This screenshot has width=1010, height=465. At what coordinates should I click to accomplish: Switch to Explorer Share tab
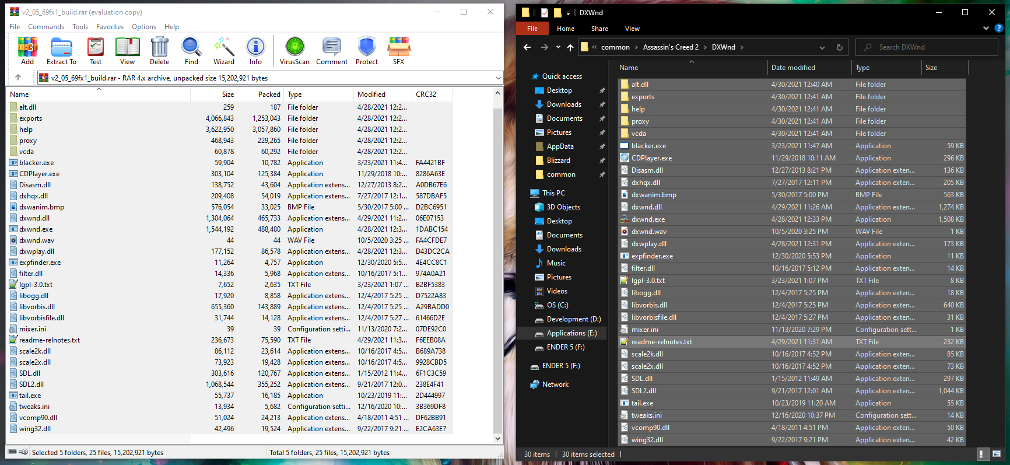click(x=599, y=29)
